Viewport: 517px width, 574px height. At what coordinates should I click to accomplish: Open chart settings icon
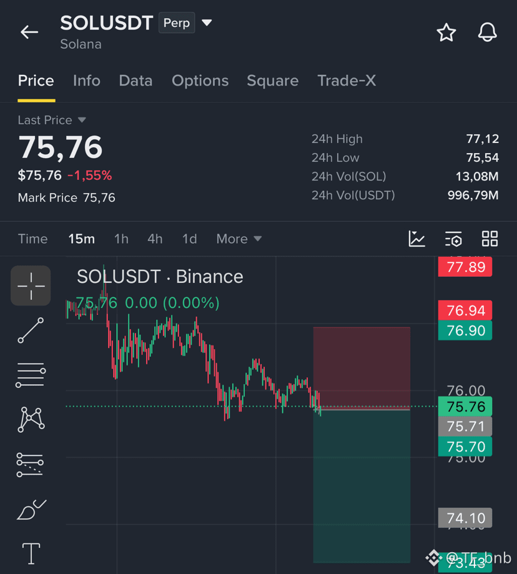(453, 239)
